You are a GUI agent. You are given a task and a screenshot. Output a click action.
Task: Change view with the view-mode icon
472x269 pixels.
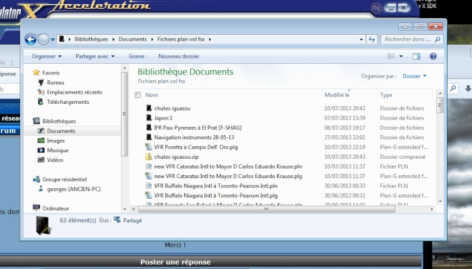(x=391, y=56)
